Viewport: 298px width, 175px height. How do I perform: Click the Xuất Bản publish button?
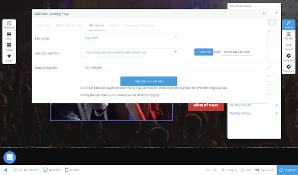288,170
